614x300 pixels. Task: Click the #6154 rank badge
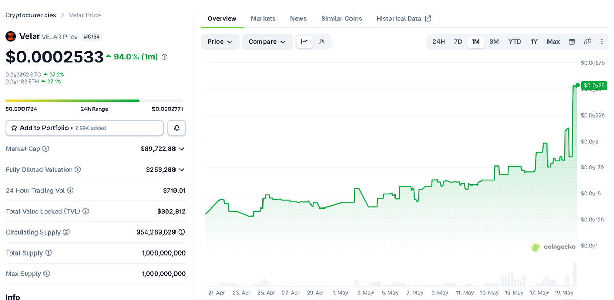click(93, 37)
